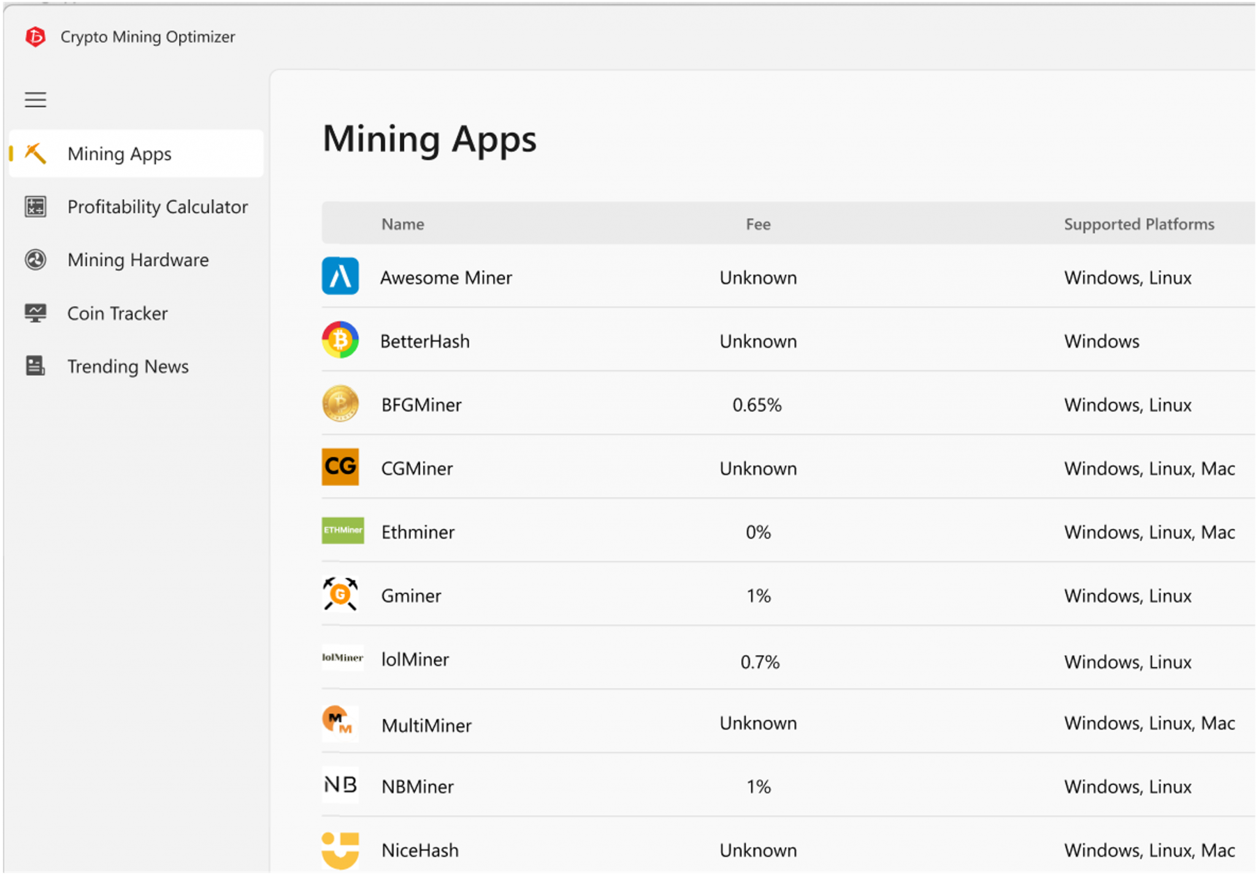Open the Profitability Calculator page
Viewport: 1256px width, 876px height.
pos(157,207)
